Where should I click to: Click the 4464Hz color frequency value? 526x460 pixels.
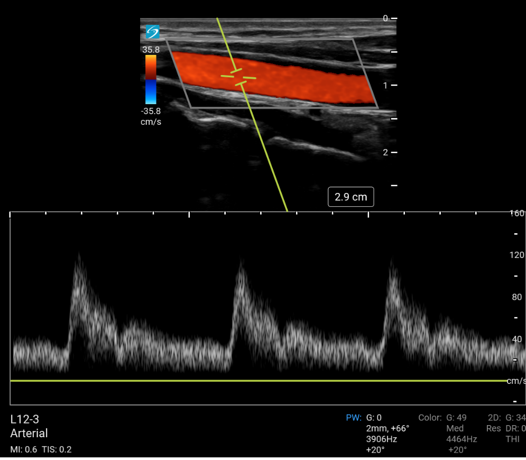click(462, 439)
